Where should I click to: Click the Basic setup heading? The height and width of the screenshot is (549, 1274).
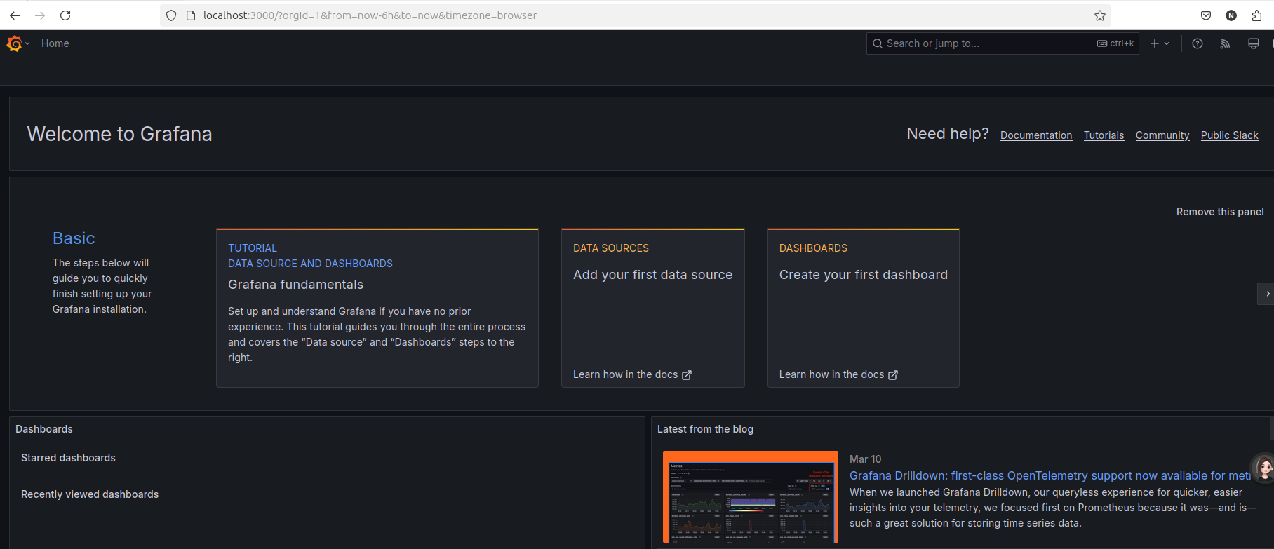pos(74,238)
